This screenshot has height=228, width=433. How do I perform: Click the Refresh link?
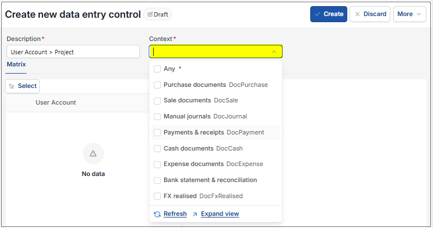point(175,214)
